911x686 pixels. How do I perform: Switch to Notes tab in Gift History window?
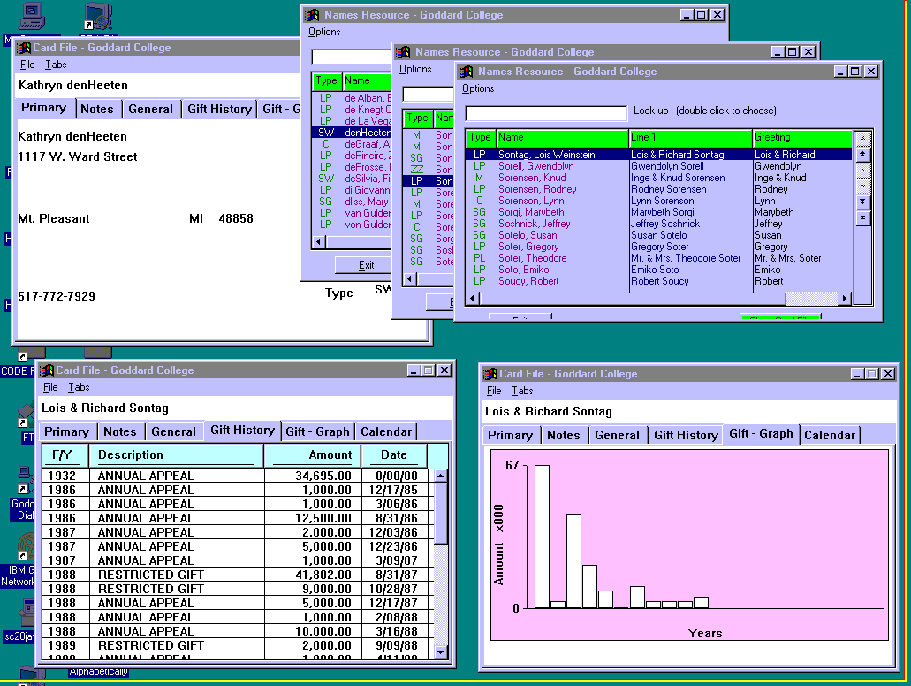pyautogui.click(x=119, y=432)
